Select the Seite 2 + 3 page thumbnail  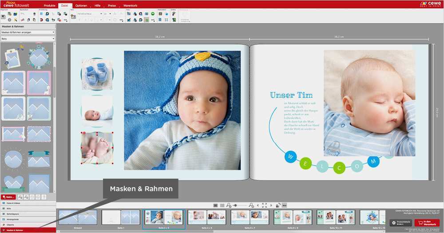pos(164,217)
